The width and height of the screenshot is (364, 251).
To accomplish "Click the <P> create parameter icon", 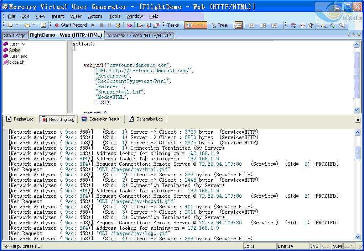I will coord(324,26).
